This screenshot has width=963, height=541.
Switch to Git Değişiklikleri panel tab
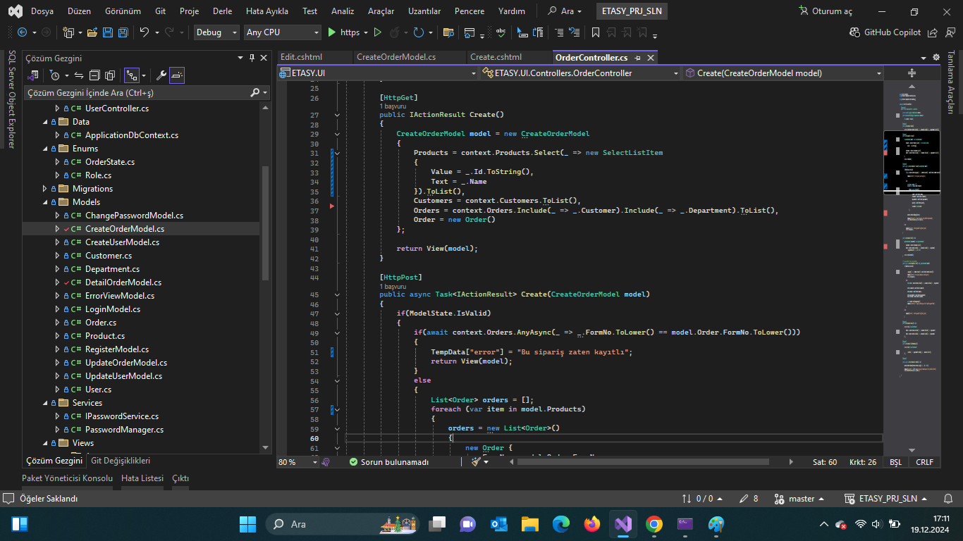(121, 461)
